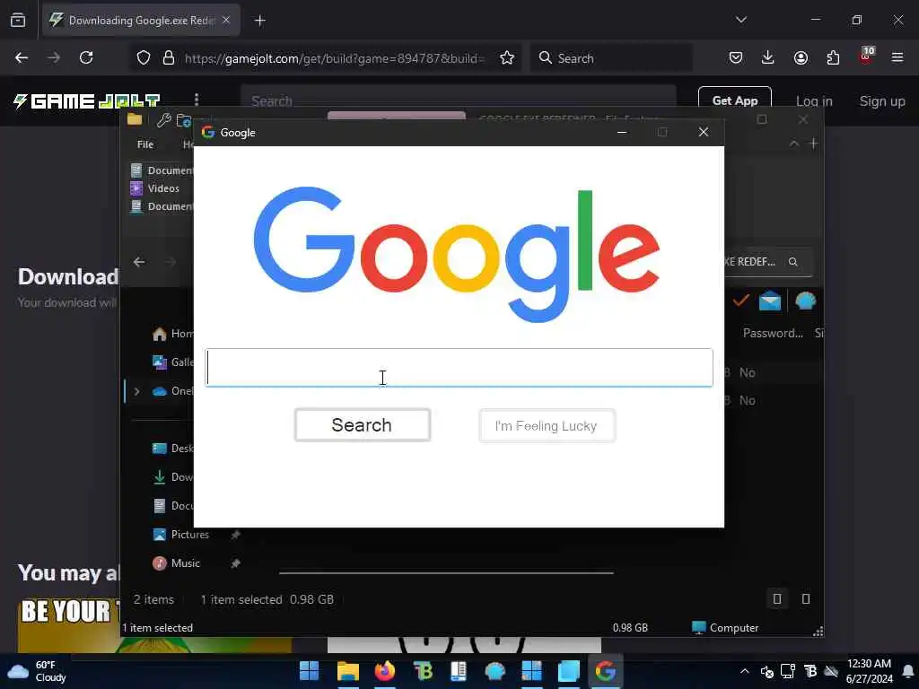Image resolution: width=919 pixels, height=689 pixels.
Task: Open Firefox from taskbar
Action: tap(385, 671)
